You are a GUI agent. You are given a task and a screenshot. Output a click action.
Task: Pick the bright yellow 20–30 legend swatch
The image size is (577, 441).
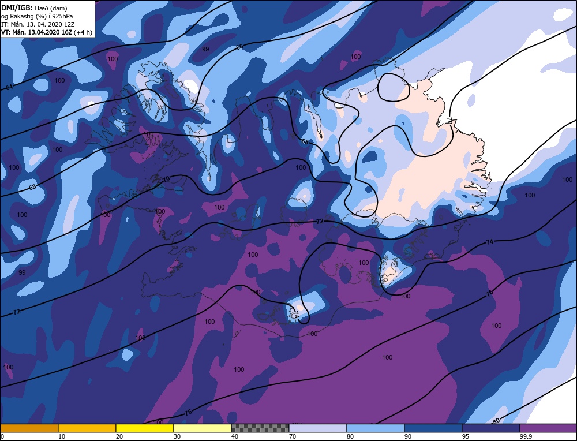pyautogui.click(x=145, y=428)
